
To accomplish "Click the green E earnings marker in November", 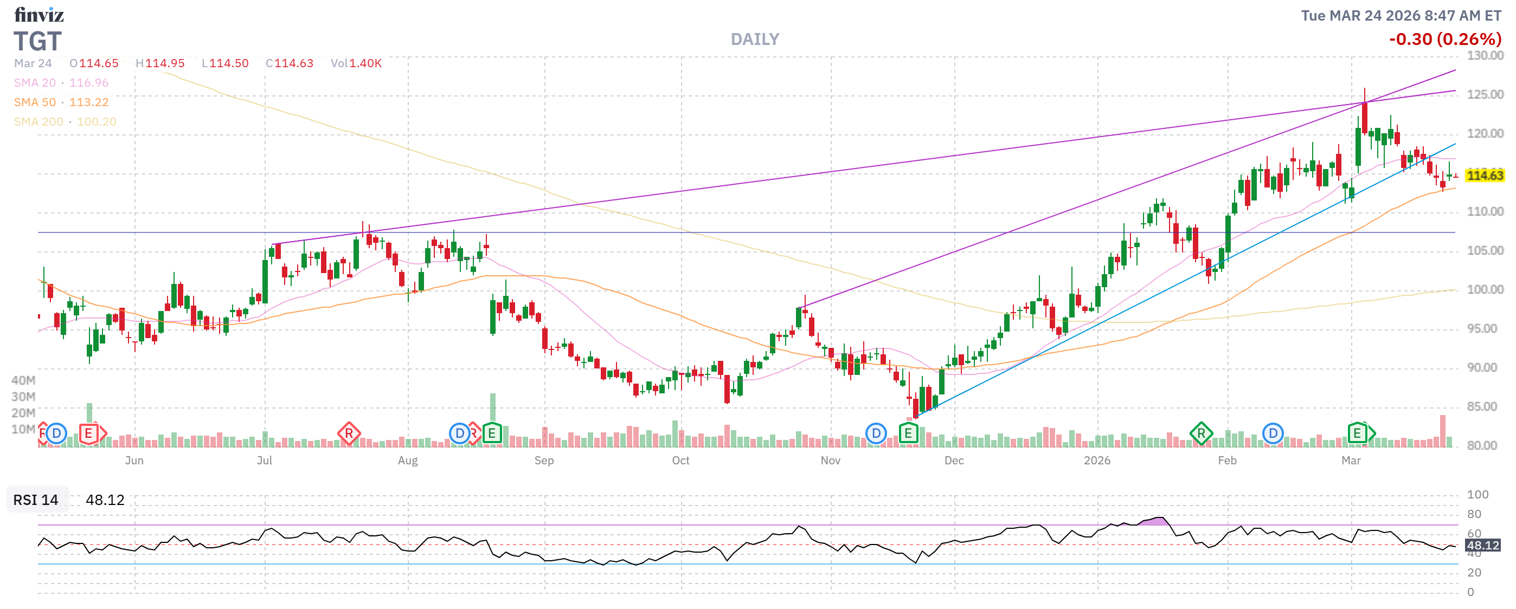I will coord(908,434).
